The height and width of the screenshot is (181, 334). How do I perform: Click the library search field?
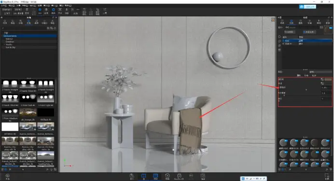click(25, 28)
